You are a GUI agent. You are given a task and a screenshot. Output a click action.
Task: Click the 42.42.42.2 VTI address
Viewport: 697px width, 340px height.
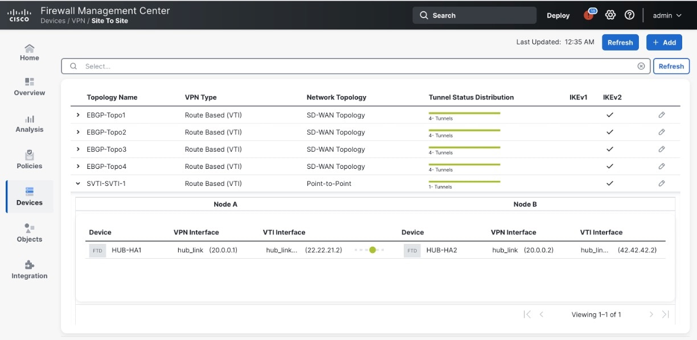click(x=637, y=250)
